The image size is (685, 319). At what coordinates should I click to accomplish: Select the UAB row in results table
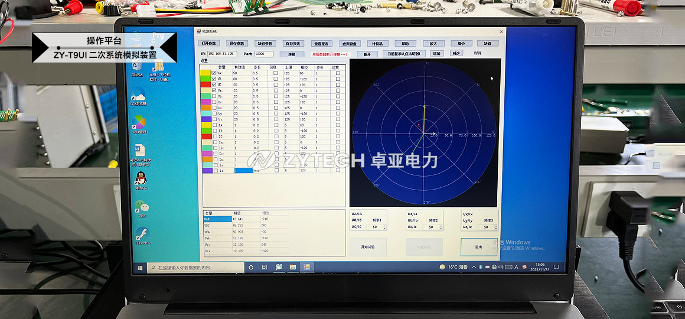[246, 219]
